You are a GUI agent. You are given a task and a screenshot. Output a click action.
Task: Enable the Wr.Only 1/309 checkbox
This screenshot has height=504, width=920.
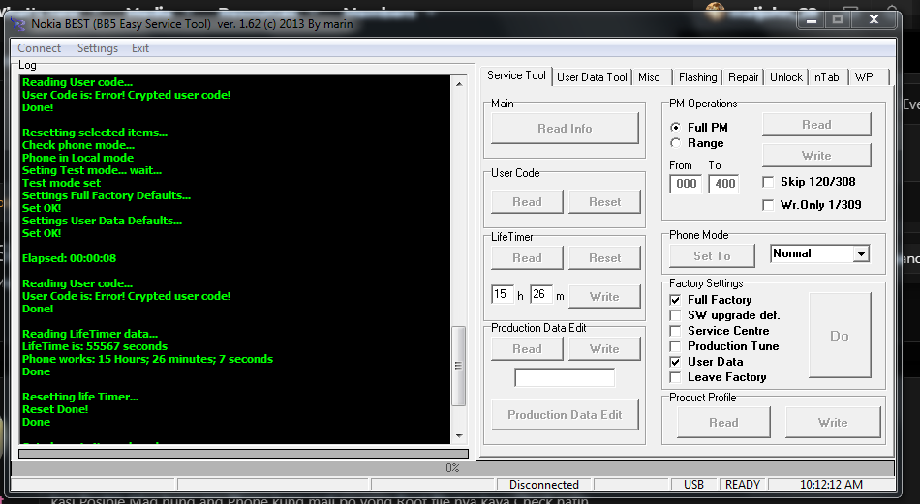[768, 204]
